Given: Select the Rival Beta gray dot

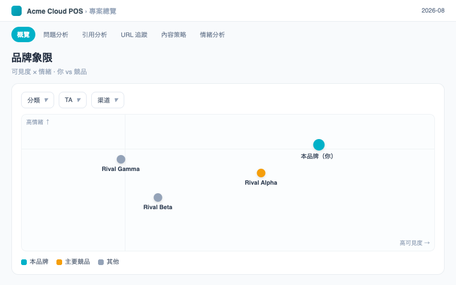Looking at the screenshot, I should coord(158,197).
